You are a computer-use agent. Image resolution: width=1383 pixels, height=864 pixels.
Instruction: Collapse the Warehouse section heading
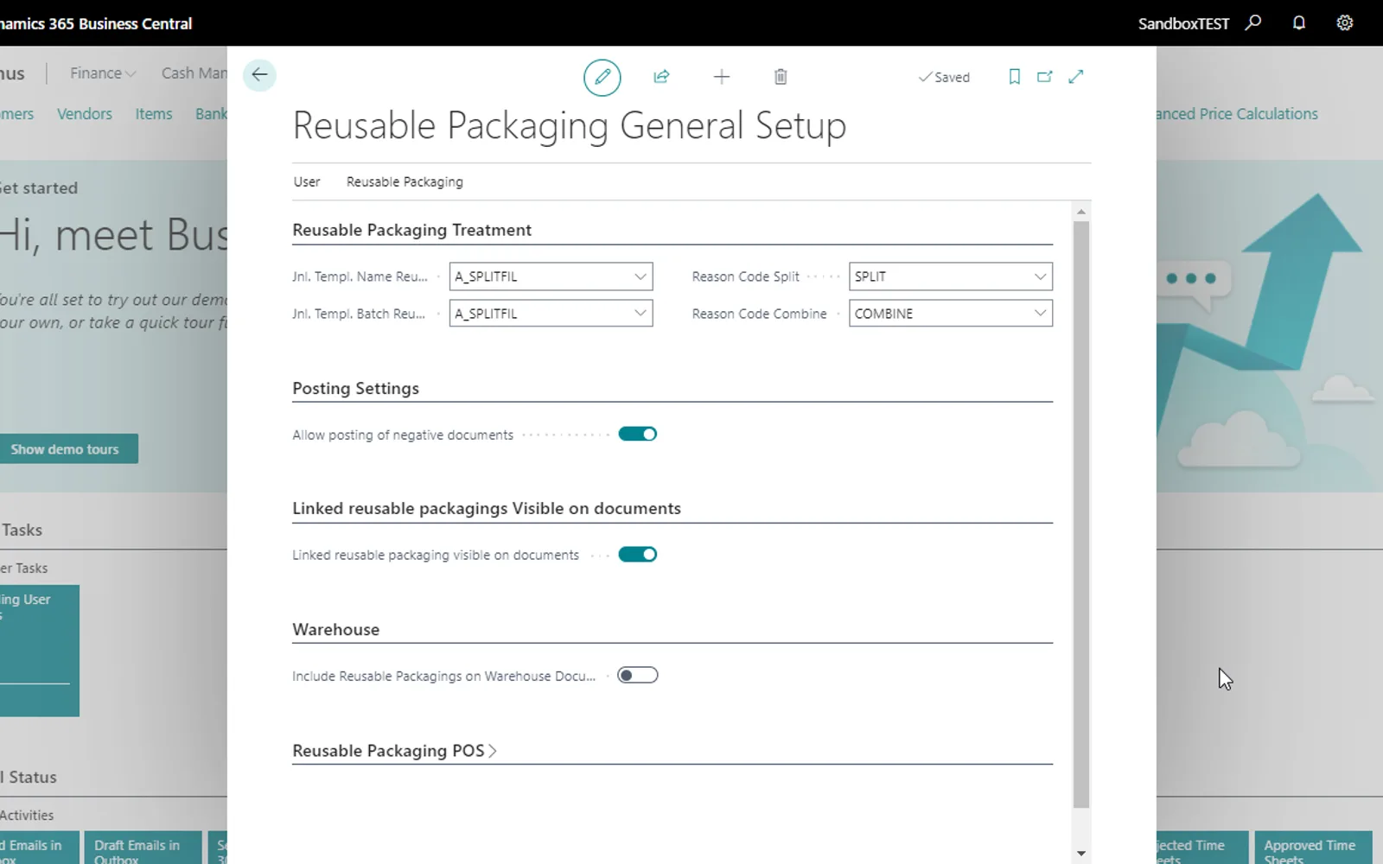336,630
